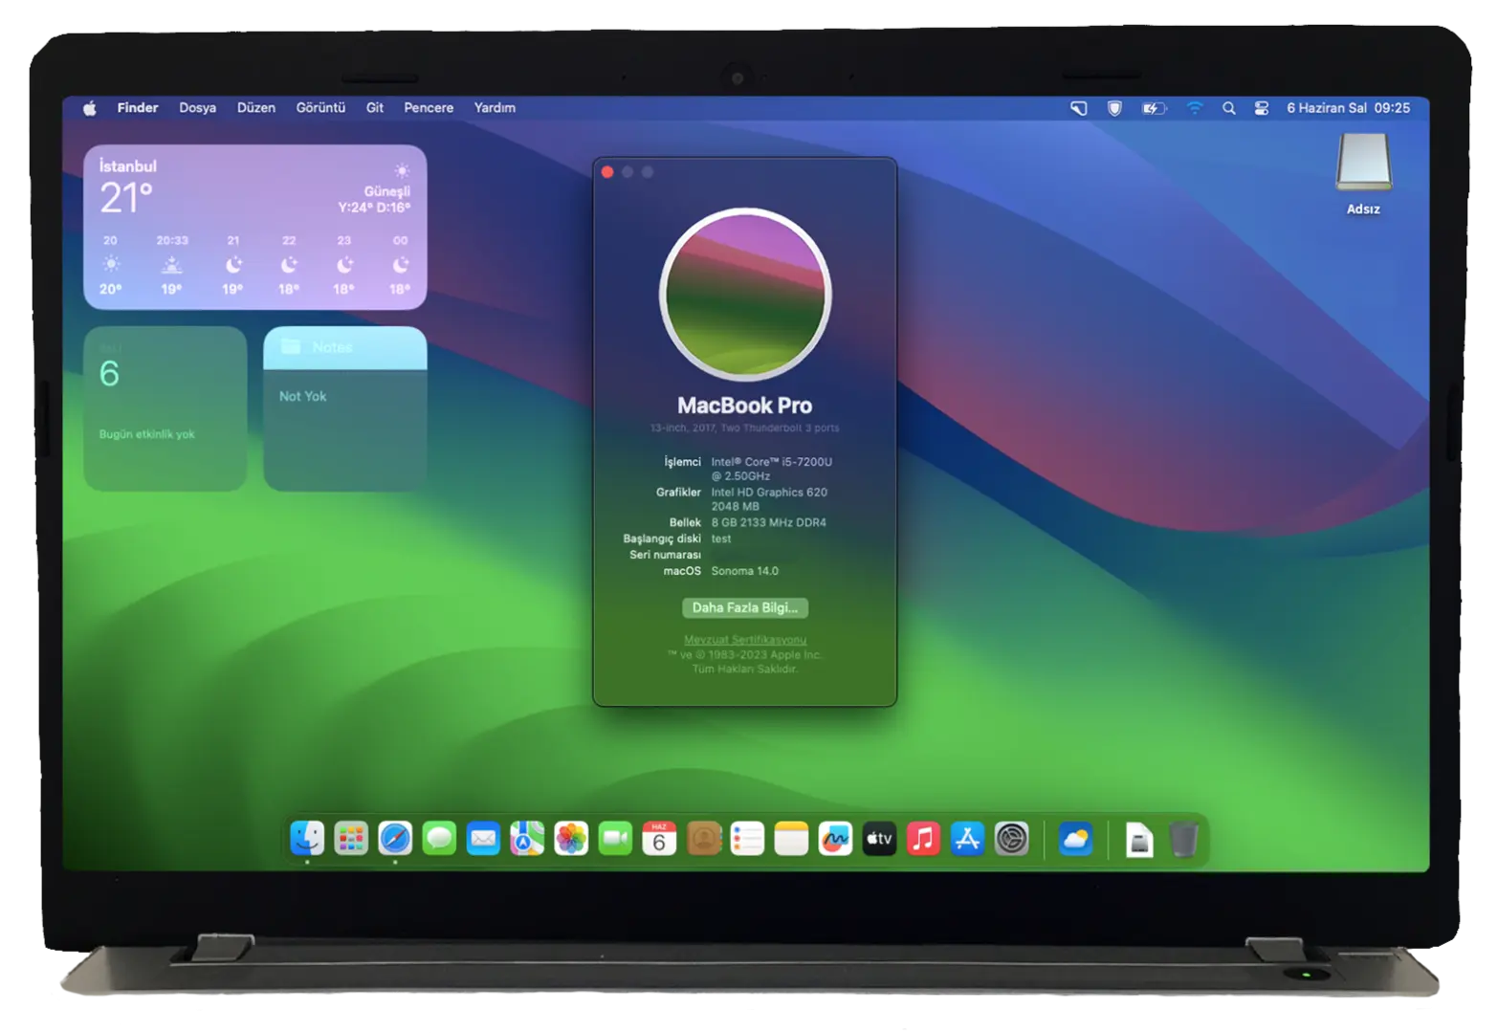
Task: Launch Music from the Dock
Action: click(923, 839)
